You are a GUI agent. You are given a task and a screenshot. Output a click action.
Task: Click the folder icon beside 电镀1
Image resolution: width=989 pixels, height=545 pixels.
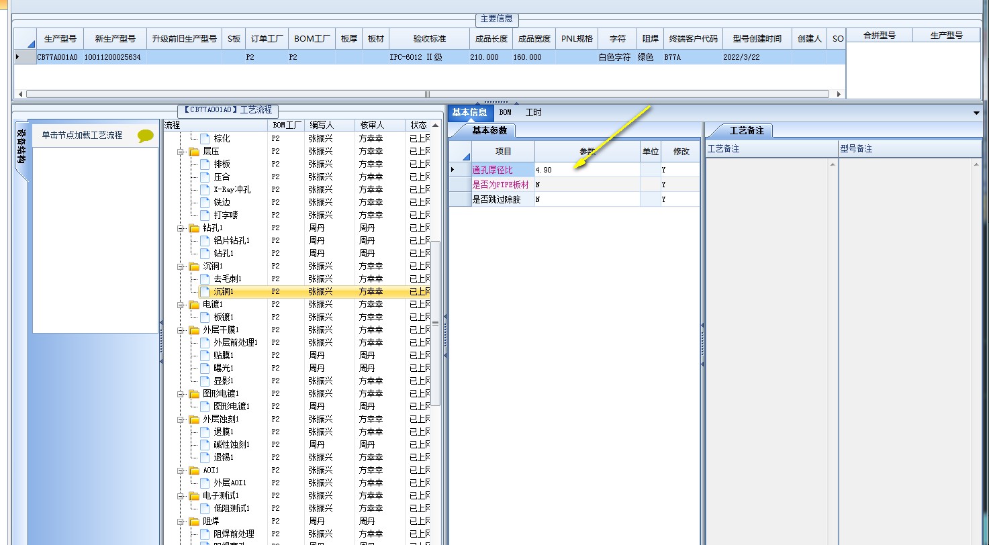pyautogui.click(x=194, y=305)
